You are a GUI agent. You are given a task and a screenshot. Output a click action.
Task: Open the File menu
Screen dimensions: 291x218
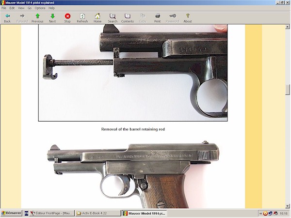(4, 8)
